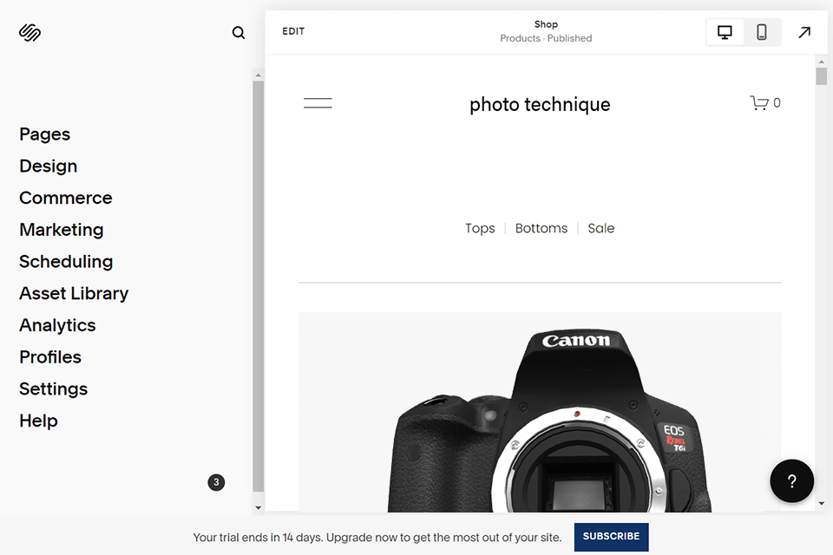The width and height of the screenshot is (833, 555).
Task: Go to Analytics
Action: coord(57,325)
